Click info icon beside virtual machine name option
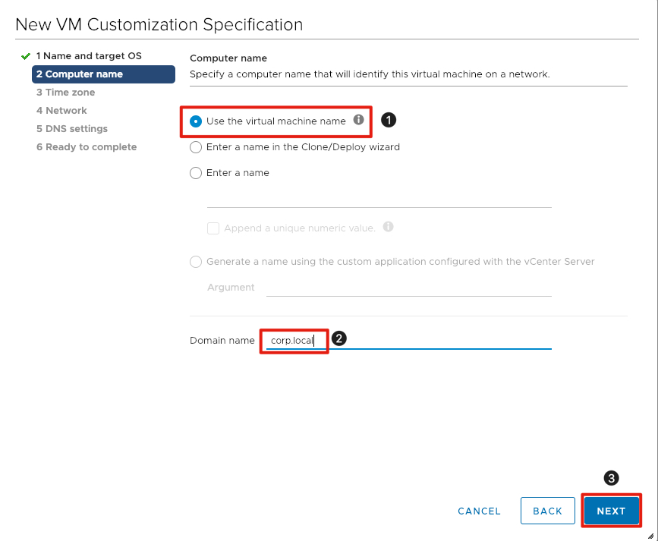This screenshot has width=658, height=541. pos(359,120)
